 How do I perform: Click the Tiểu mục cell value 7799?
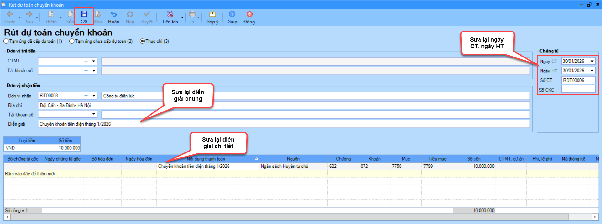[x=437, y=166]
